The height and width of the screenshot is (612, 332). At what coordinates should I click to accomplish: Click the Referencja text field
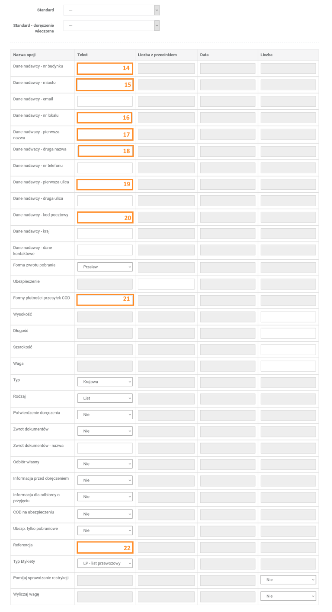(105, 548)
